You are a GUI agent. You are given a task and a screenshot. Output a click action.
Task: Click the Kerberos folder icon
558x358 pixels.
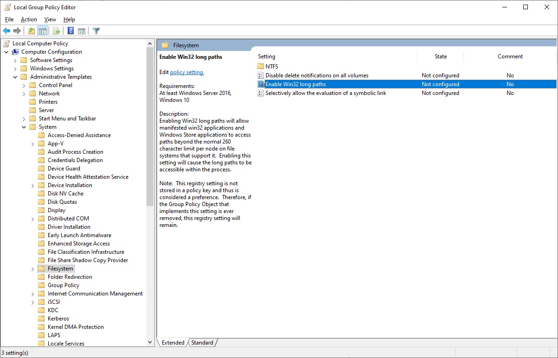click(42, 319)
